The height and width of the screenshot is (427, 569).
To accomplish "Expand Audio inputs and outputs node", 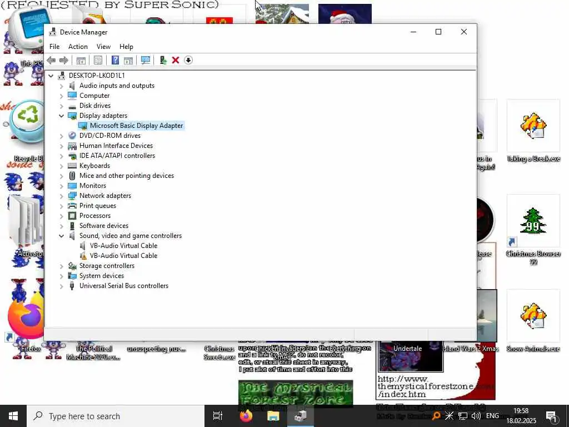I will point(61,86).
